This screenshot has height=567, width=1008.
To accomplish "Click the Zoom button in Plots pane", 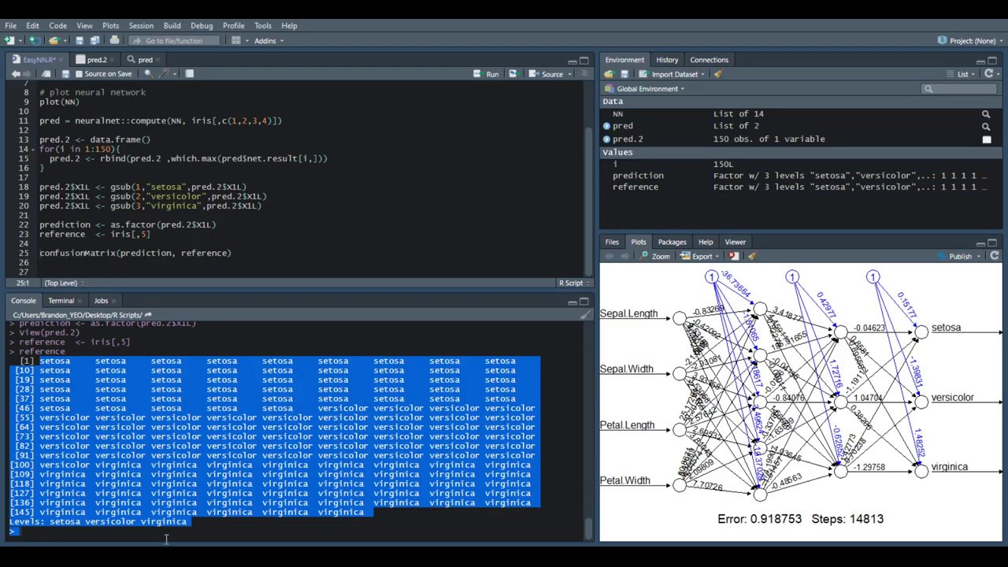I will [654, 256].
